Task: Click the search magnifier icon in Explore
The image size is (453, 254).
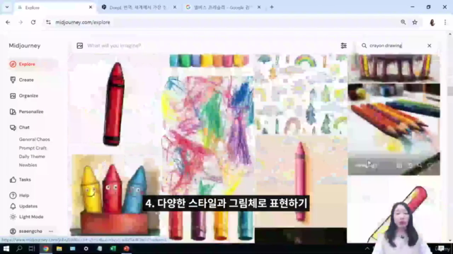Action: click(x=364, y=46)
